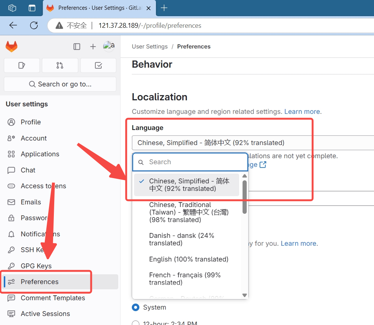Viewport: 374px width, 325px height.
Task: Choose Danish - dansk language option
Action: pos(186,239)
